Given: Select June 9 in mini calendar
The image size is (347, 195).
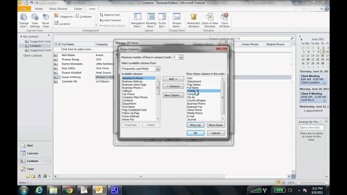Looking at the screenshot, I should point(323,51).
